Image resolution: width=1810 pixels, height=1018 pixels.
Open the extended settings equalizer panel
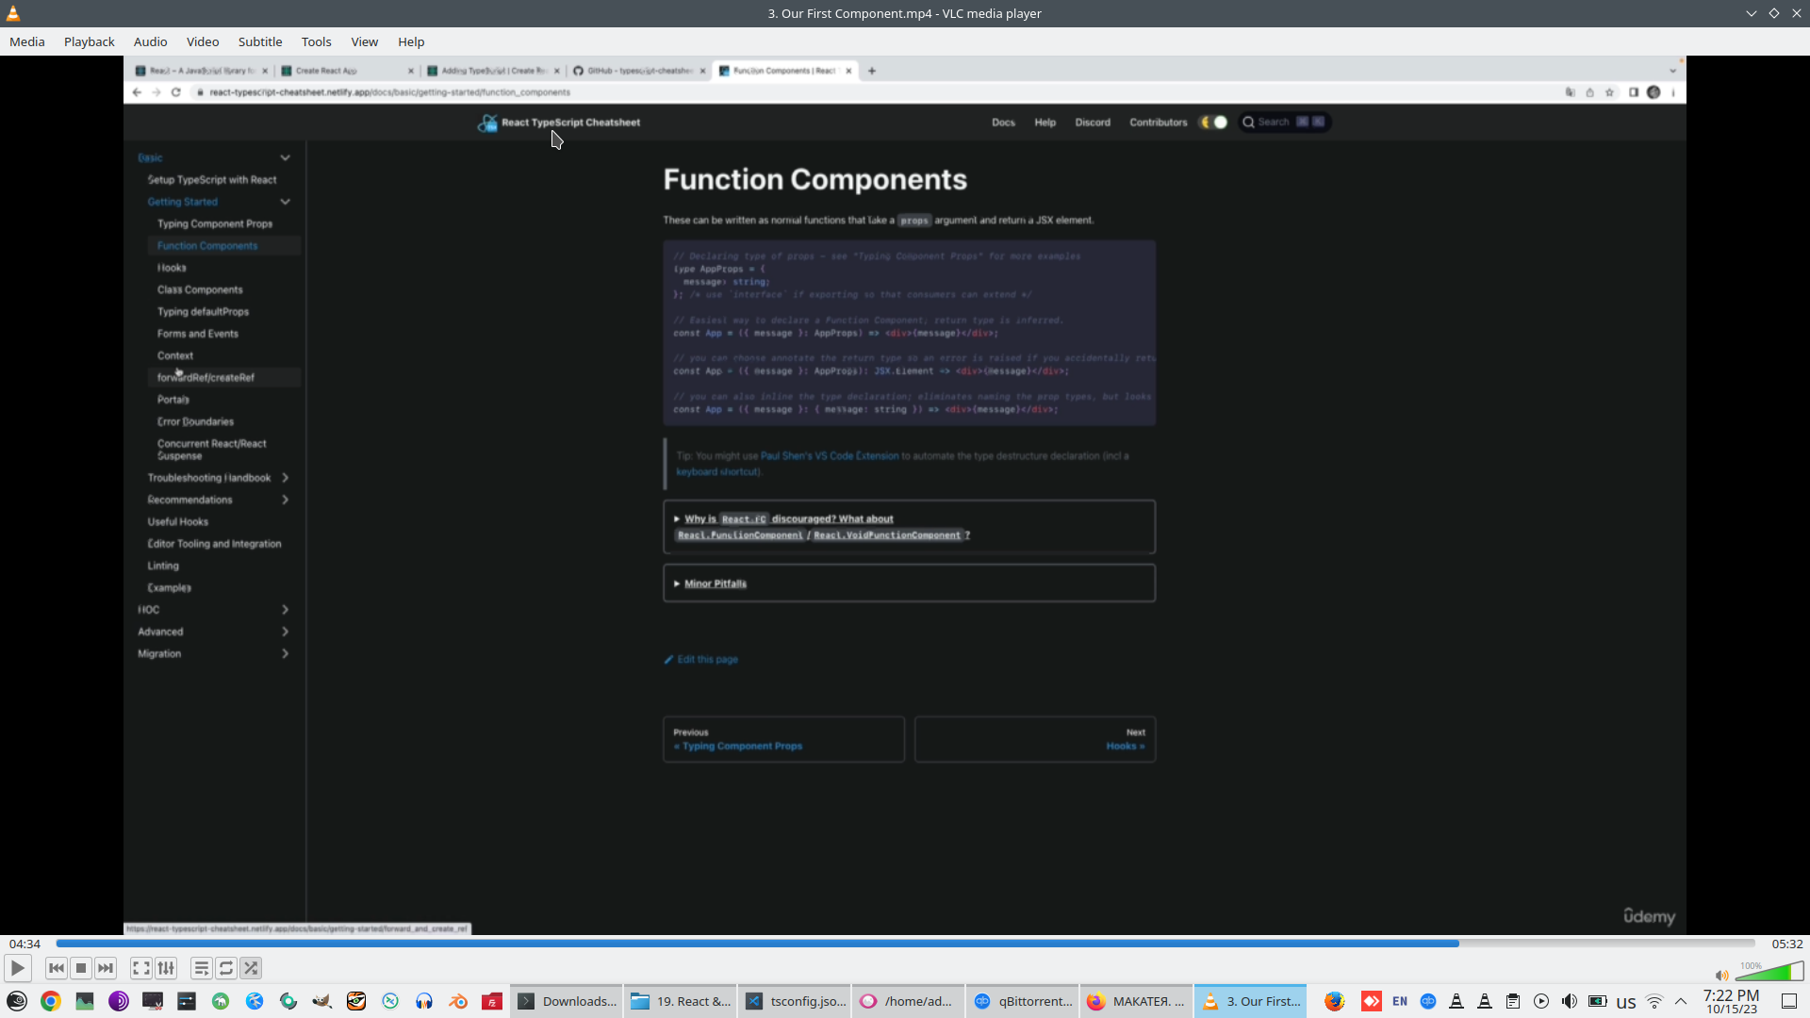tap(166, 968)
